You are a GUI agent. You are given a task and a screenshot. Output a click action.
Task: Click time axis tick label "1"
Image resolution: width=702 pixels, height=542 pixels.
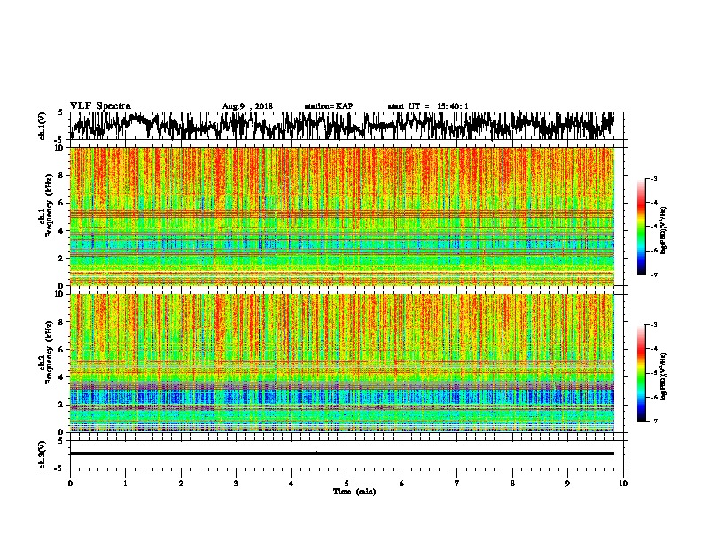tap(125, 484)
